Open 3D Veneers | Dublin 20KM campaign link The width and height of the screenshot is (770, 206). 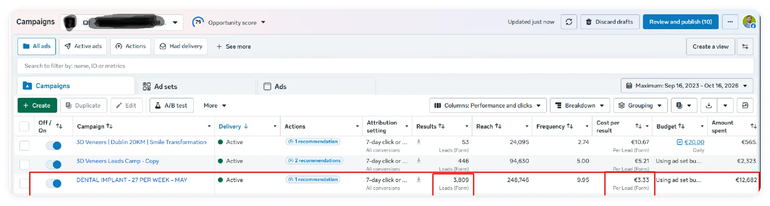(141, 142)
